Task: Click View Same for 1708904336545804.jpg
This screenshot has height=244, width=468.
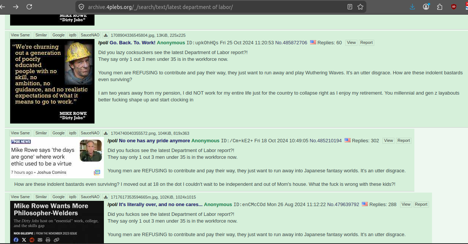Action: (x=20, y=35)
